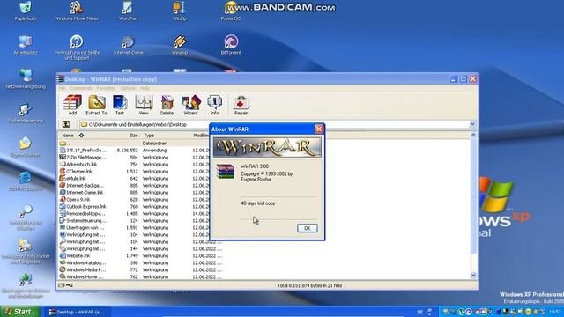Click the Add archive toolbar icon
This screenshot has height=317, width=564.
pyautogui.click(x=72, y=105)
